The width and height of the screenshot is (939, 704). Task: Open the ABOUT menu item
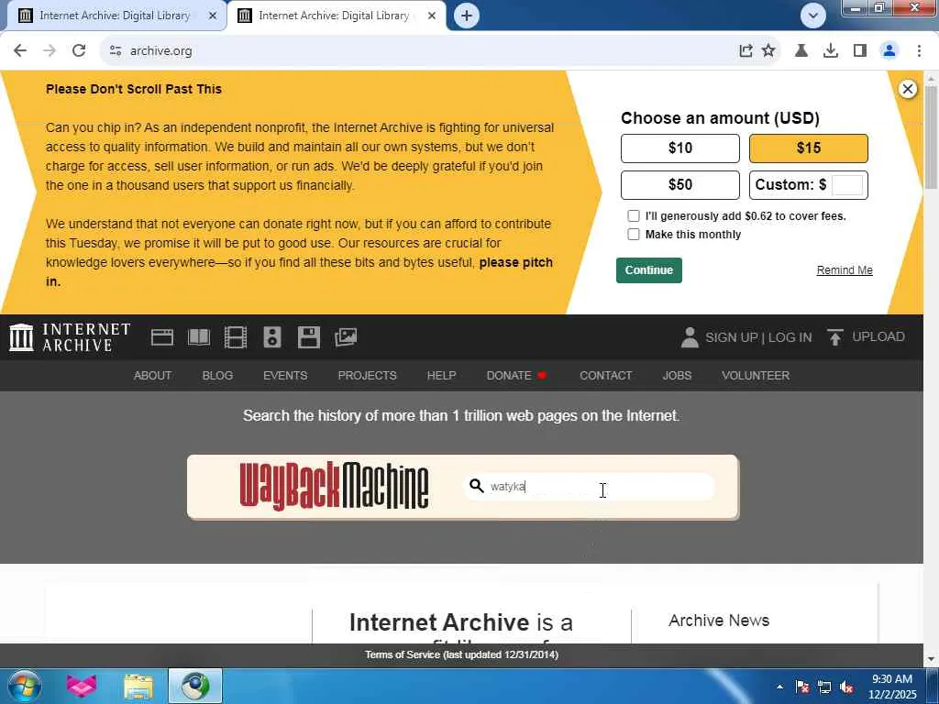pyautogui.click(x=153, y=375)
